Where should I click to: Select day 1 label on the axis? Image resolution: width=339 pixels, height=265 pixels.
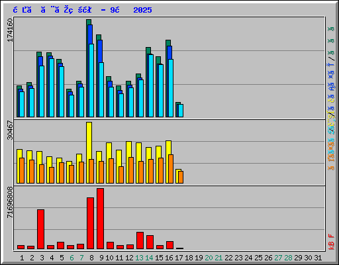coord(22,258)
